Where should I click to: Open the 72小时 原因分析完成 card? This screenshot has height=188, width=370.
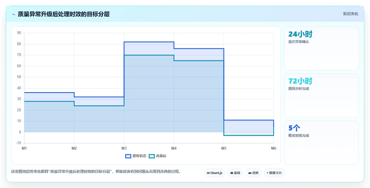coord(321,95)
